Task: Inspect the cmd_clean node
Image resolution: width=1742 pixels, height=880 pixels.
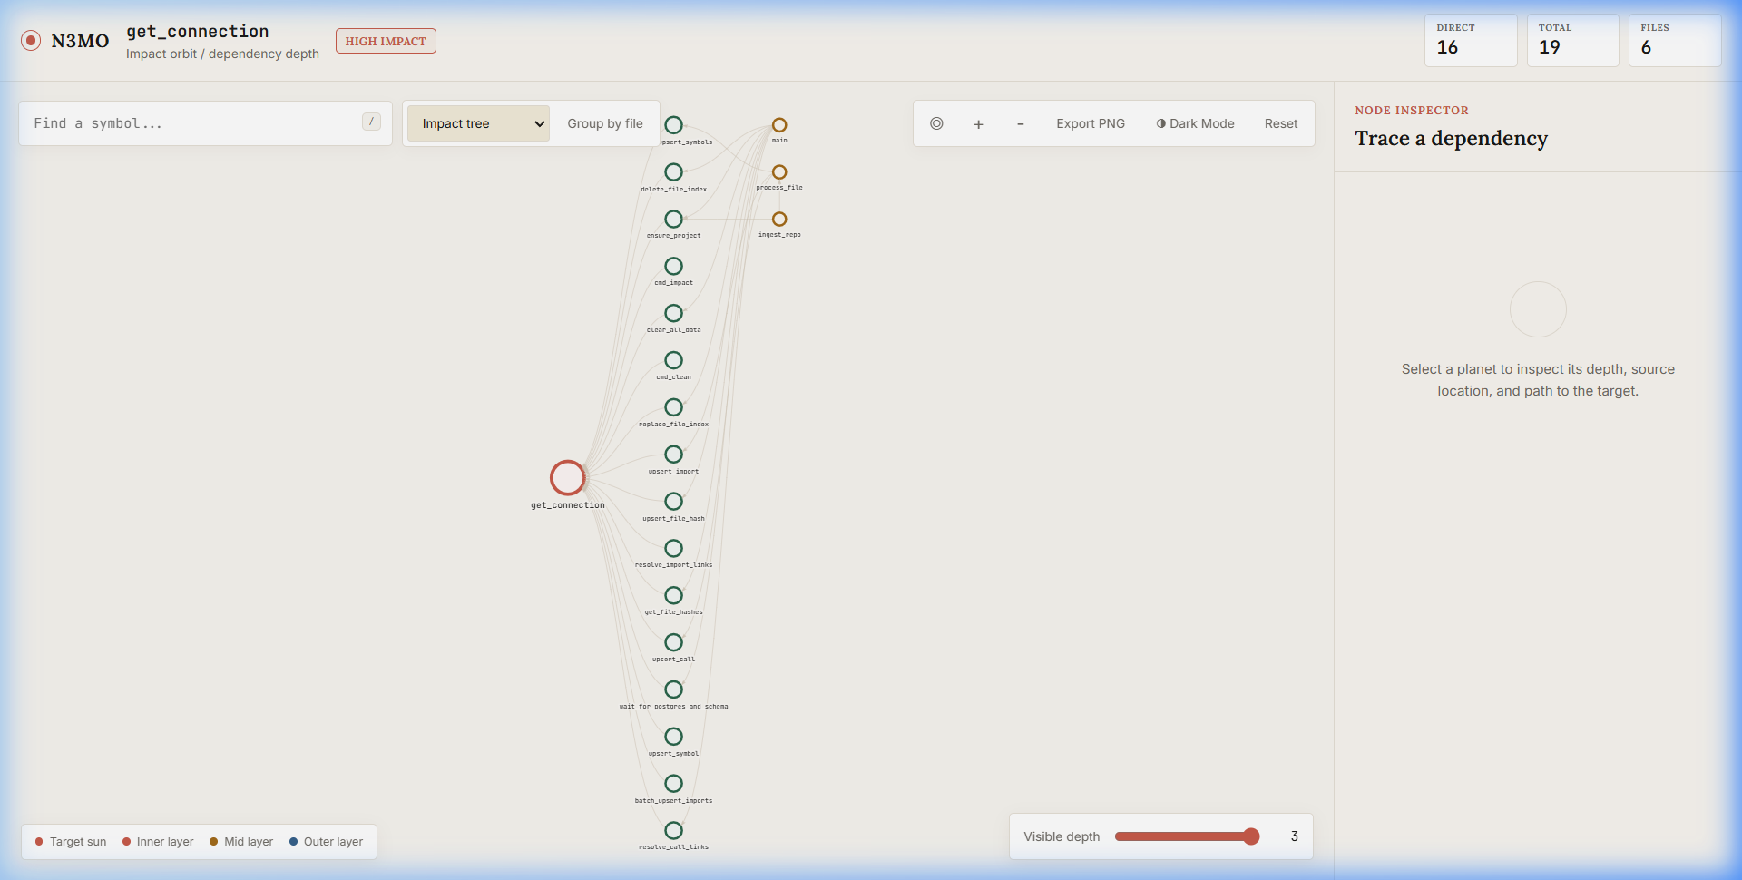Action: coord(673,360)
